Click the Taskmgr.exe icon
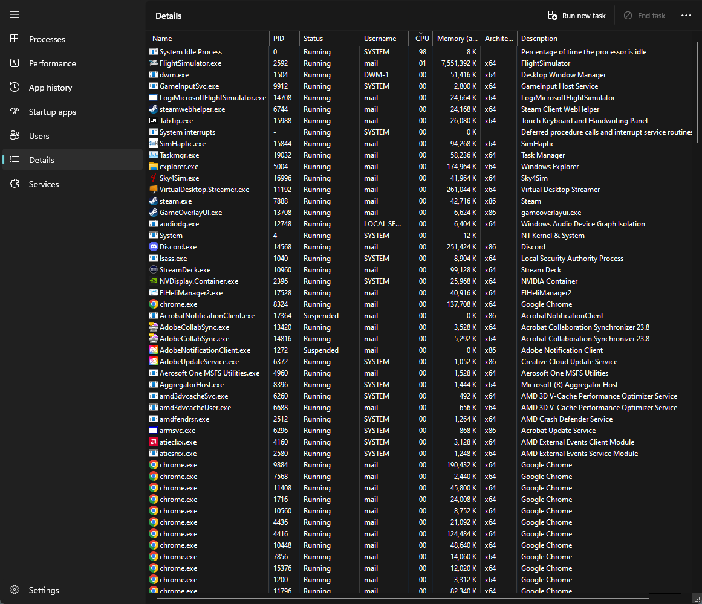Viewport: 702px width, 604px height. [x=153, y=155]
